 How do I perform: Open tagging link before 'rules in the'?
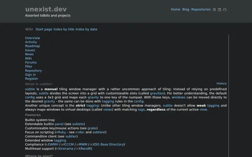pyautogui.click(x=108, y=101)
